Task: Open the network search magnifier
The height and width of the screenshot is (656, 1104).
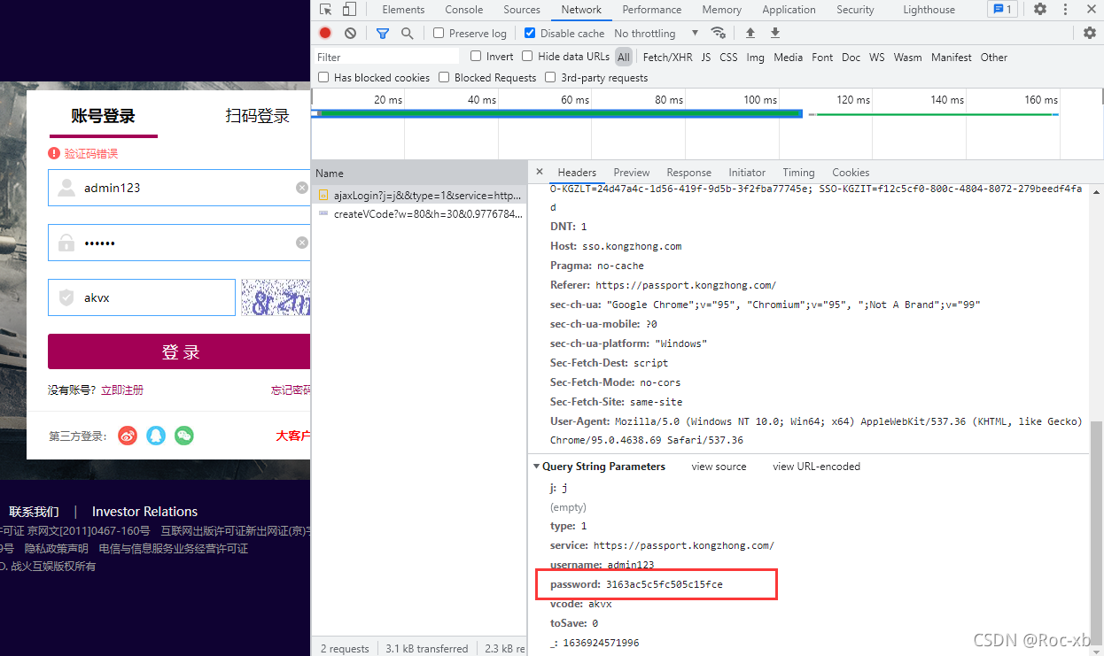Action: tap(407, 33)
